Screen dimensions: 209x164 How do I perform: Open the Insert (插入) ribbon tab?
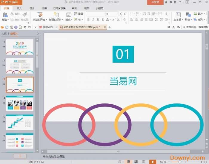coord(19,8)
